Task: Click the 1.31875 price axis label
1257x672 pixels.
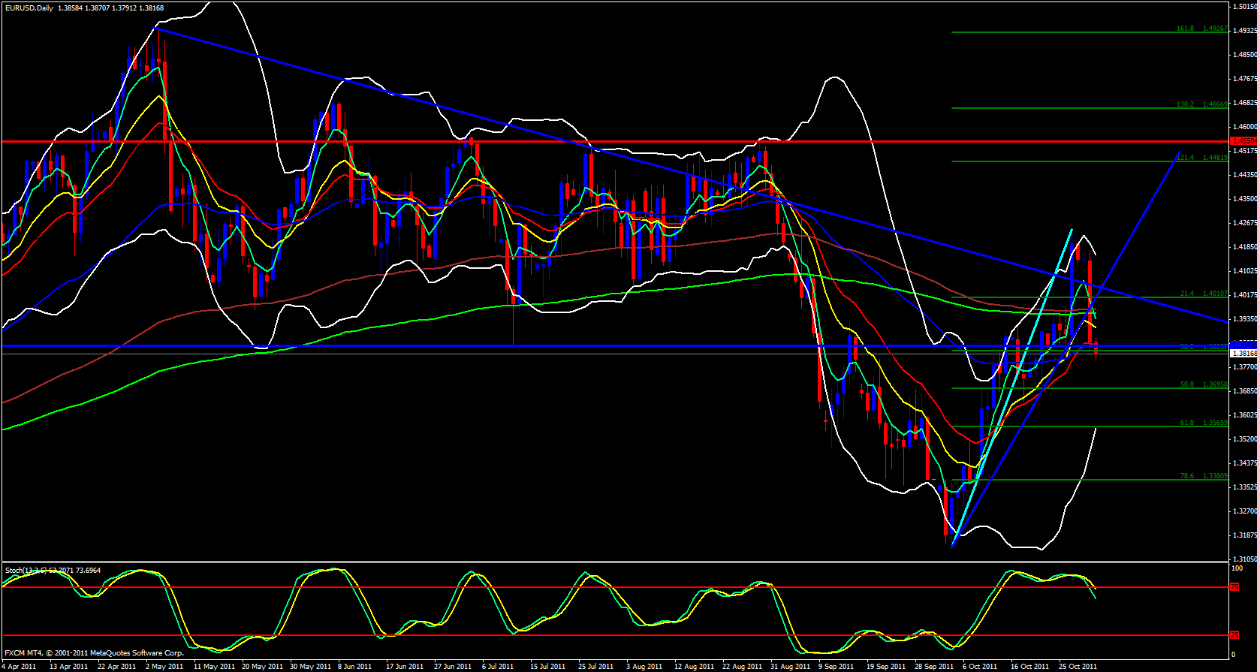Action: [1244, 535]
